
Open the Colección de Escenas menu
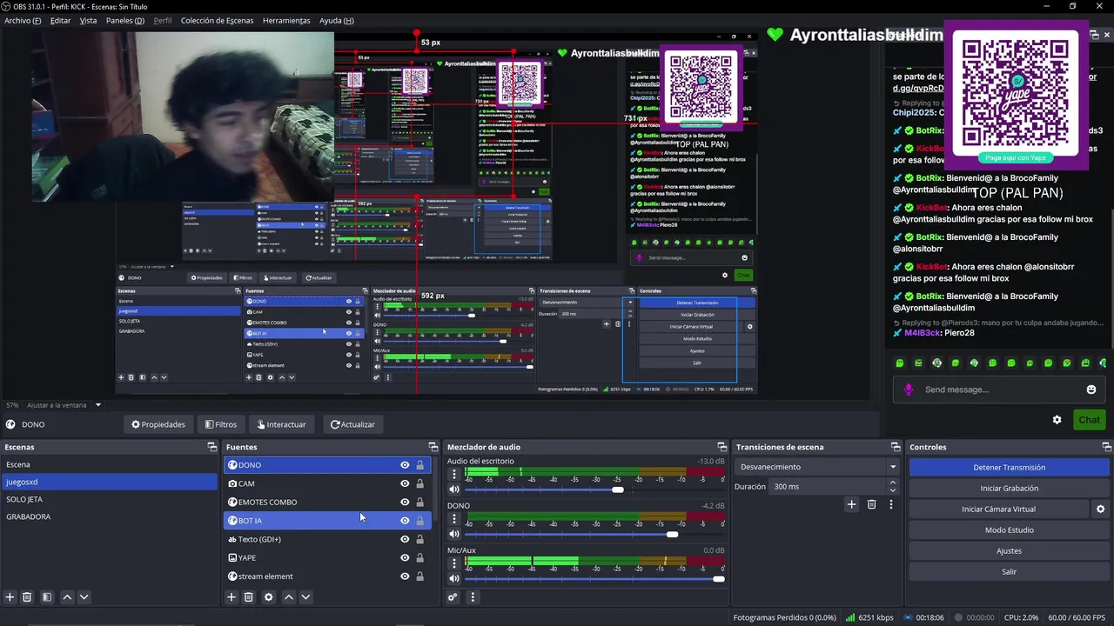click(218, 20)
